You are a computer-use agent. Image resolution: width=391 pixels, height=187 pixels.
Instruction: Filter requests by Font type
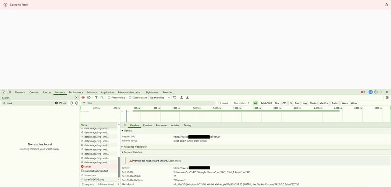(297, 103)
